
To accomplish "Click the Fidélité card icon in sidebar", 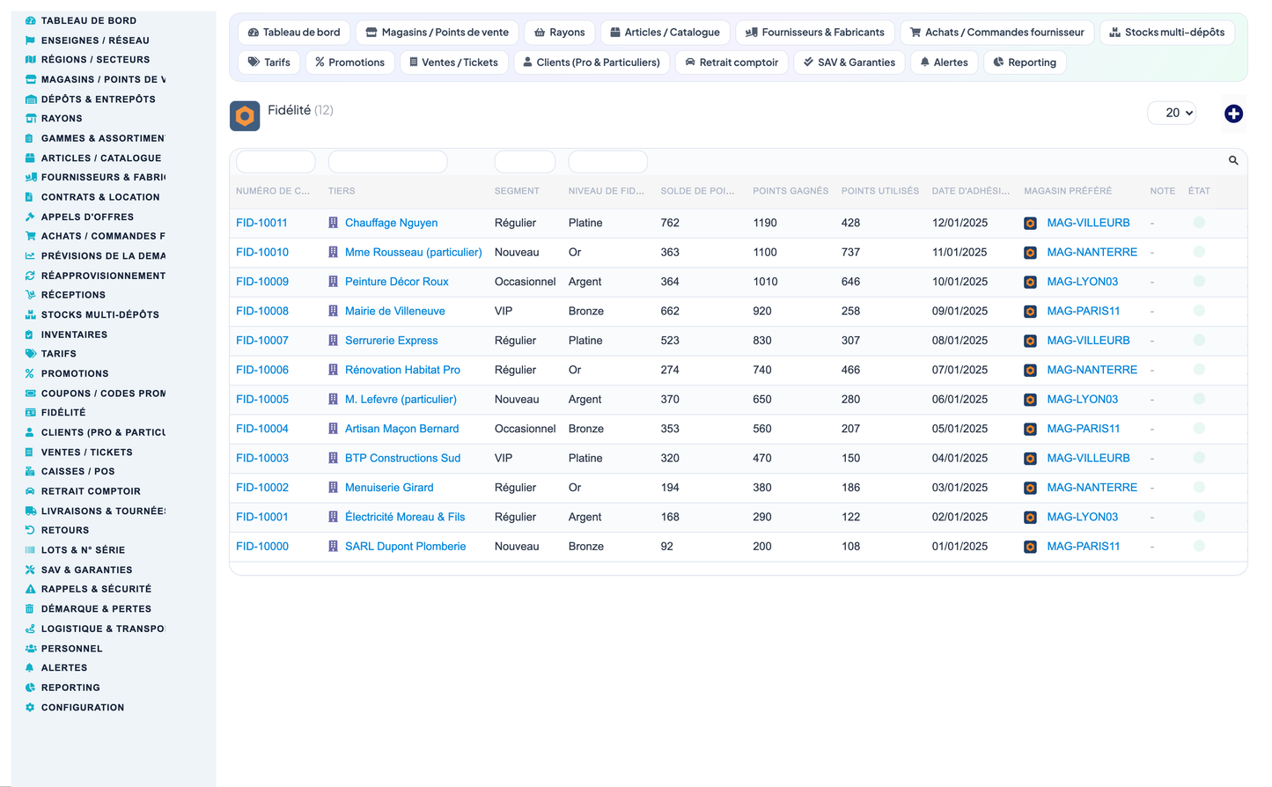I will click(31, 412).
